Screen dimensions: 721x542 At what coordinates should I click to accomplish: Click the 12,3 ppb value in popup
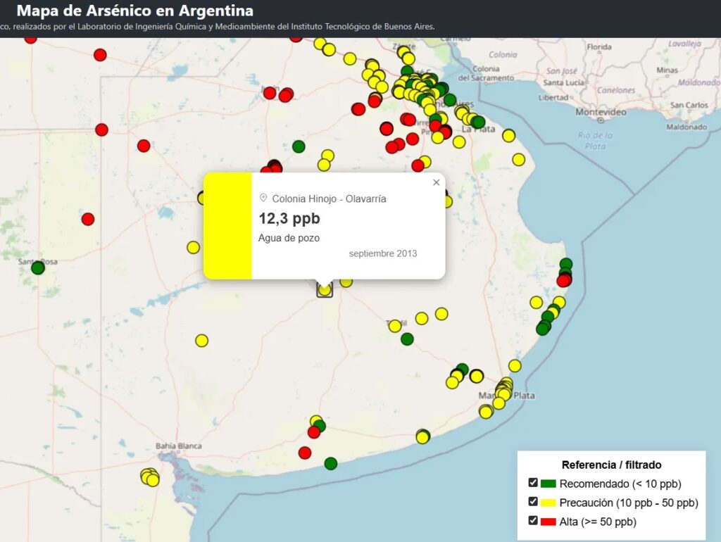[x=289, y=218]
